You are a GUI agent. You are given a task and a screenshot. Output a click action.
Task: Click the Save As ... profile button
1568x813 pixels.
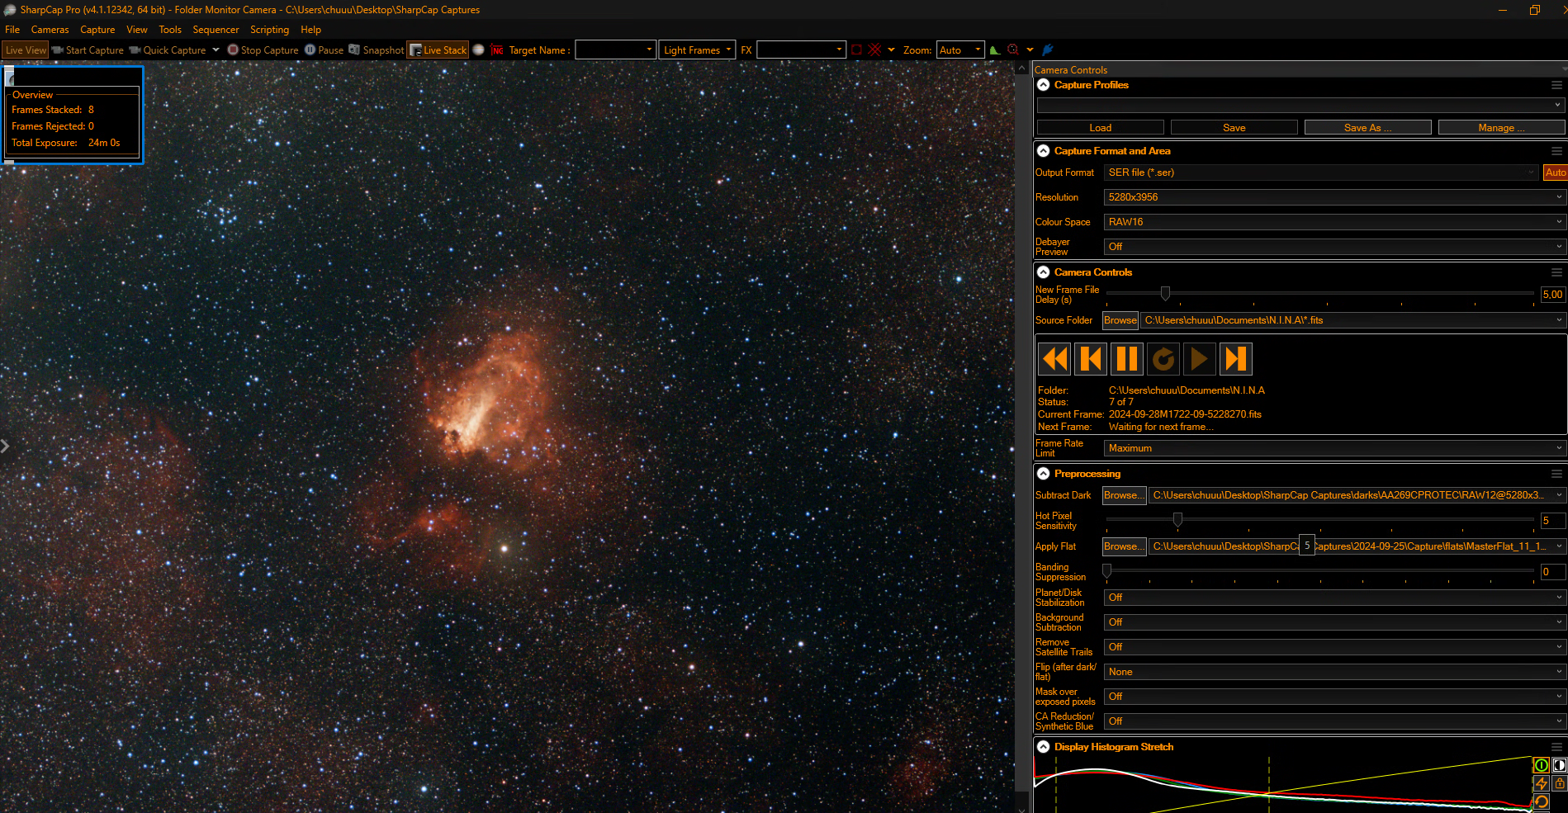click(x=1367, y=127)
